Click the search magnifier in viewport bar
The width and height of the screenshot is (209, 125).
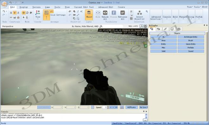coord(101,26)
